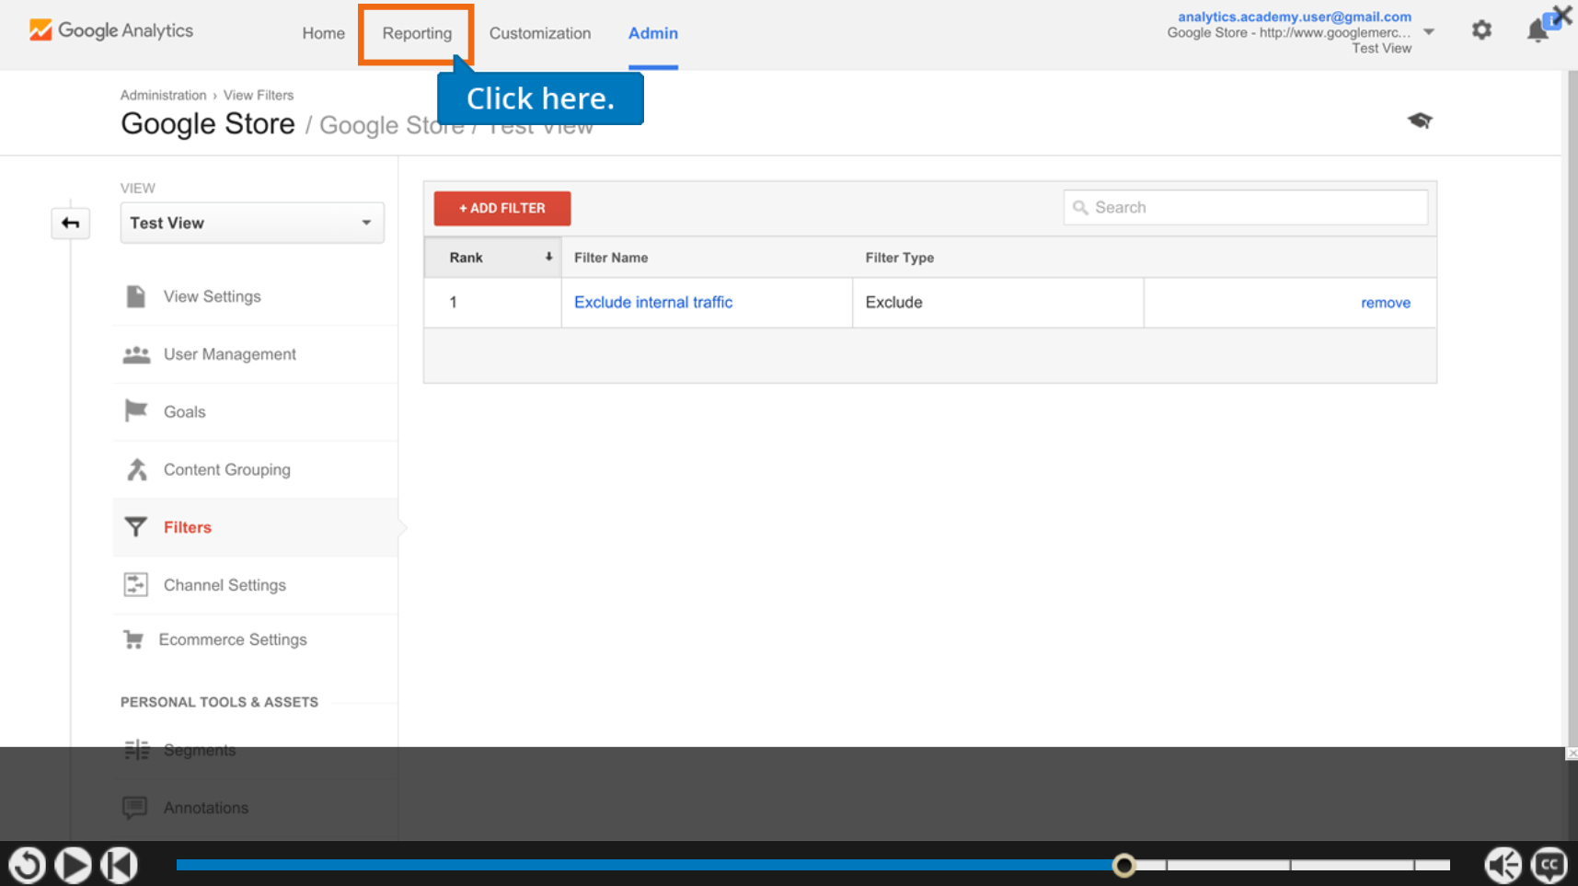Screen dimensions: 1578x886
Task: Click the + ADD FILTER button
Action: 502,208
